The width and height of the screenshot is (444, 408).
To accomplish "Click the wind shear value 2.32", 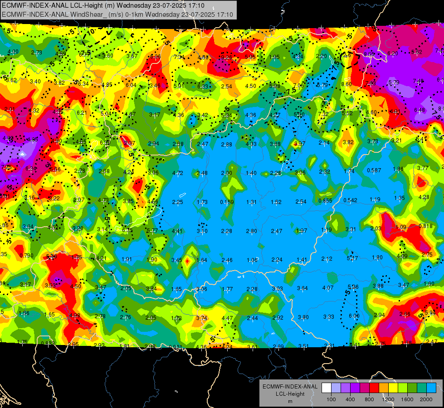I will 325,171.
